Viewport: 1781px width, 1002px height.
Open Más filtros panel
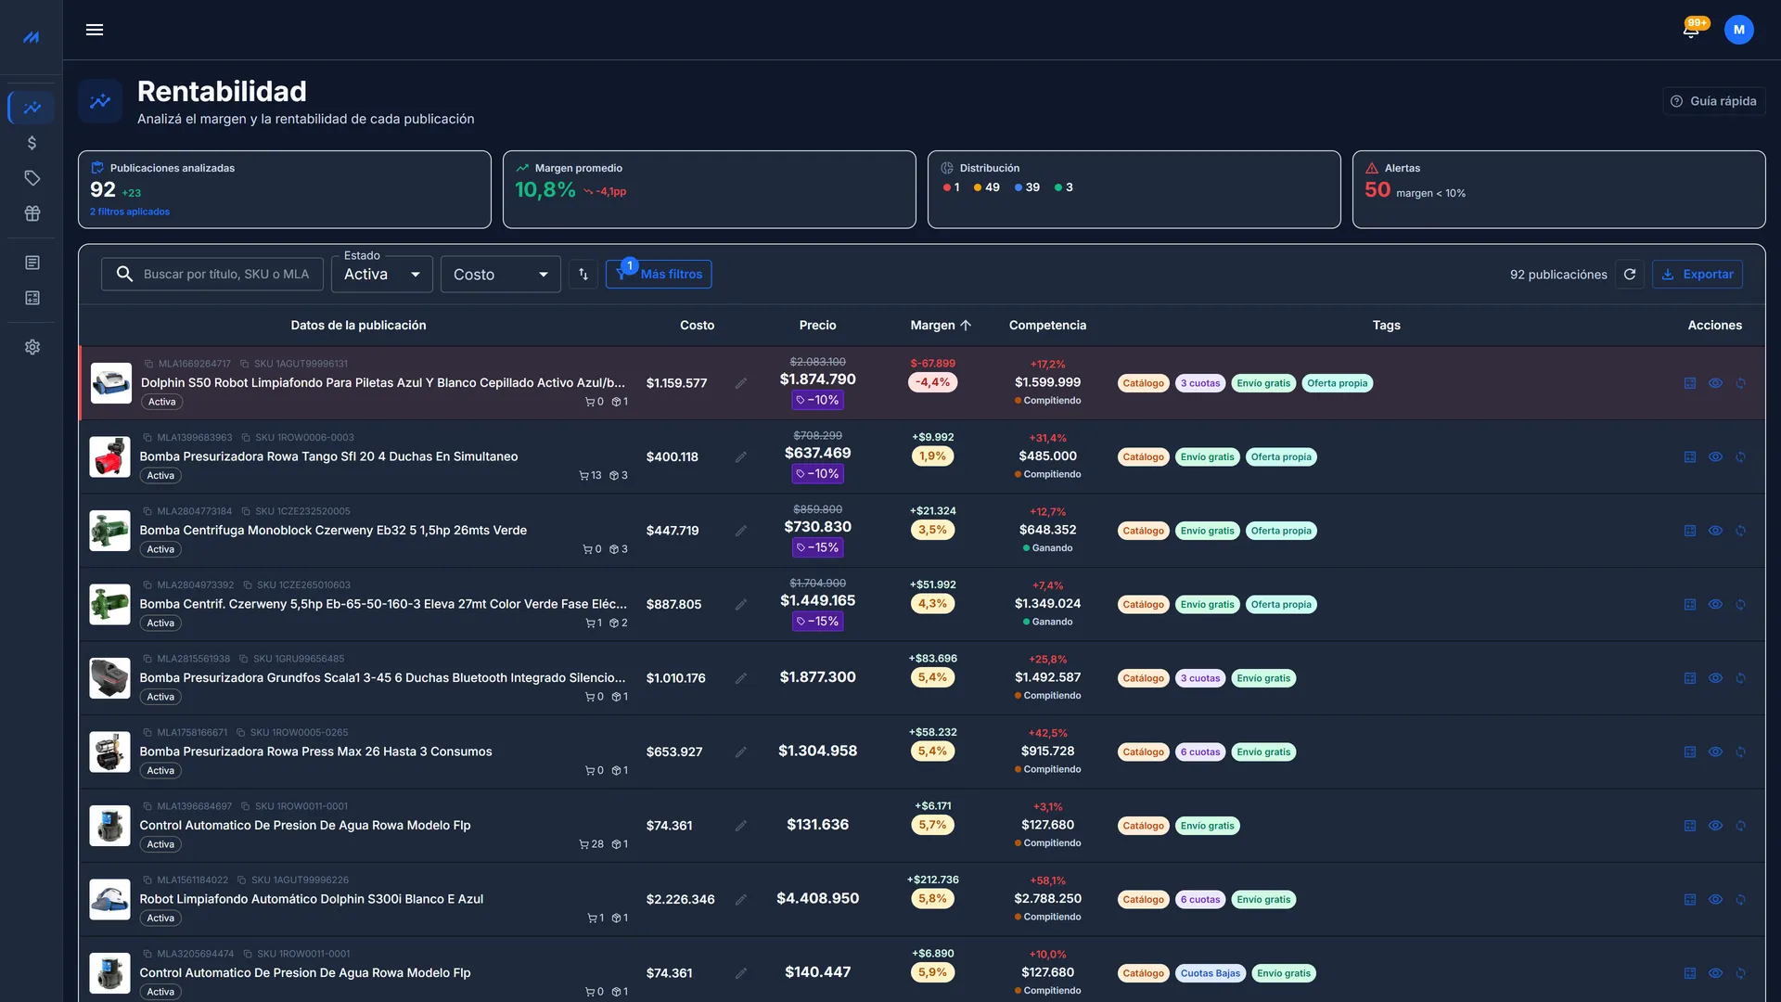point(659,275)
